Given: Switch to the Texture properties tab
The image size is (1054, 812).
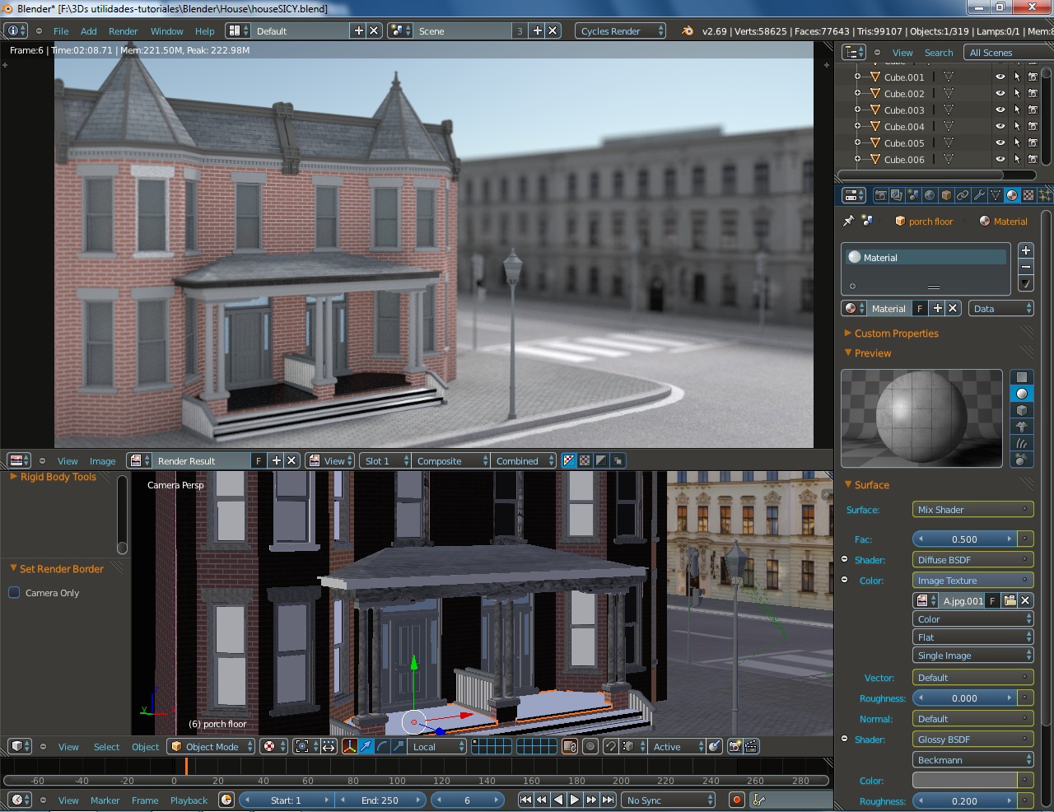Looking at the screenshot, I should coord(1028,195).
